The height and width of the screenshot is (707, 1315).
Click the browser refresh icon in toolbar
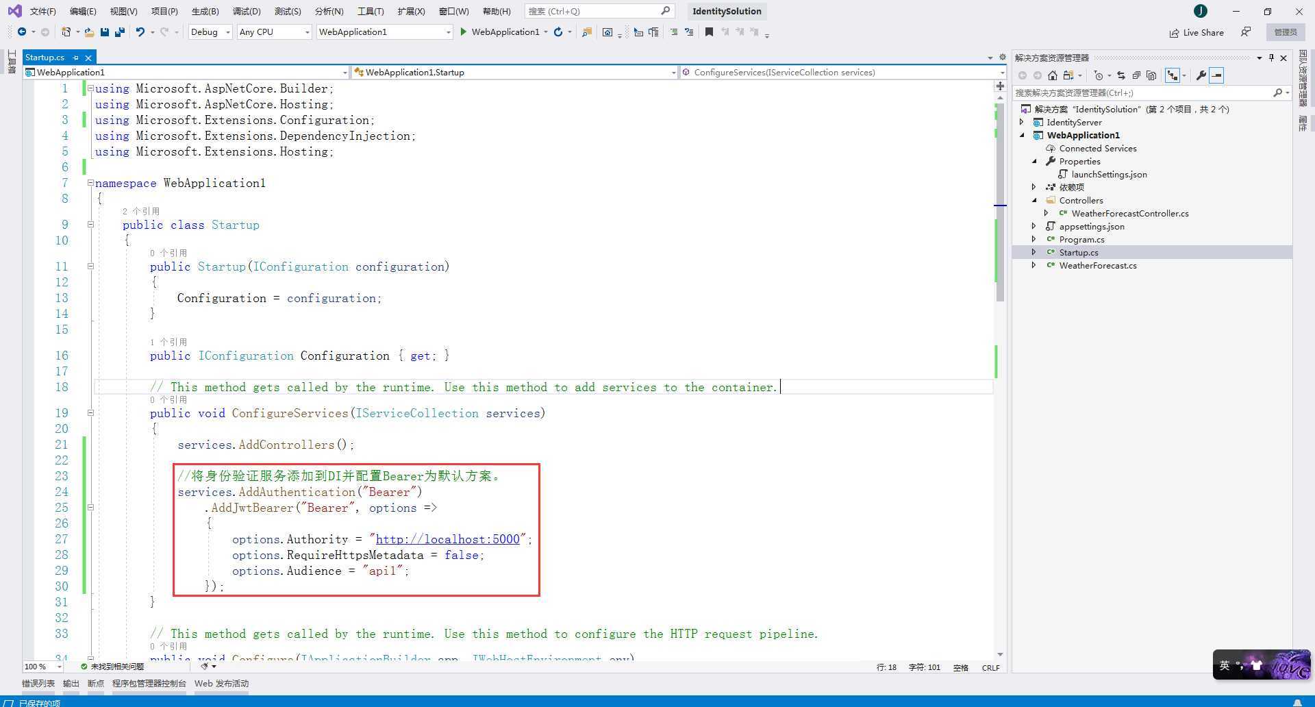pos(558,32)
